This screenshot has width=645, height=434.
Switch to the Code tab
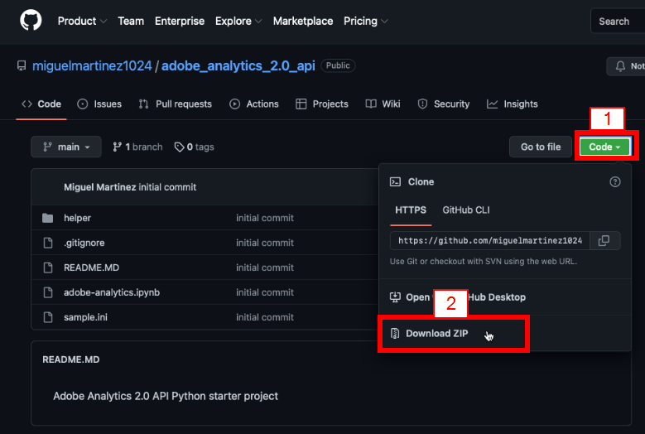pos(41,104)
